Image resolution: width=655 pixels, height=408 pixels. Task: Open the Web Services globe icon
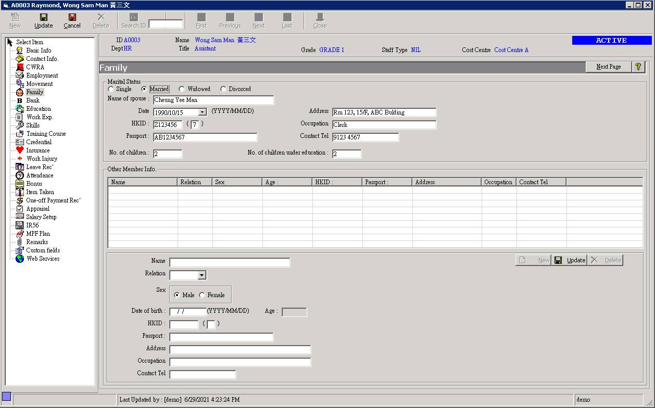tap(20, 259)
